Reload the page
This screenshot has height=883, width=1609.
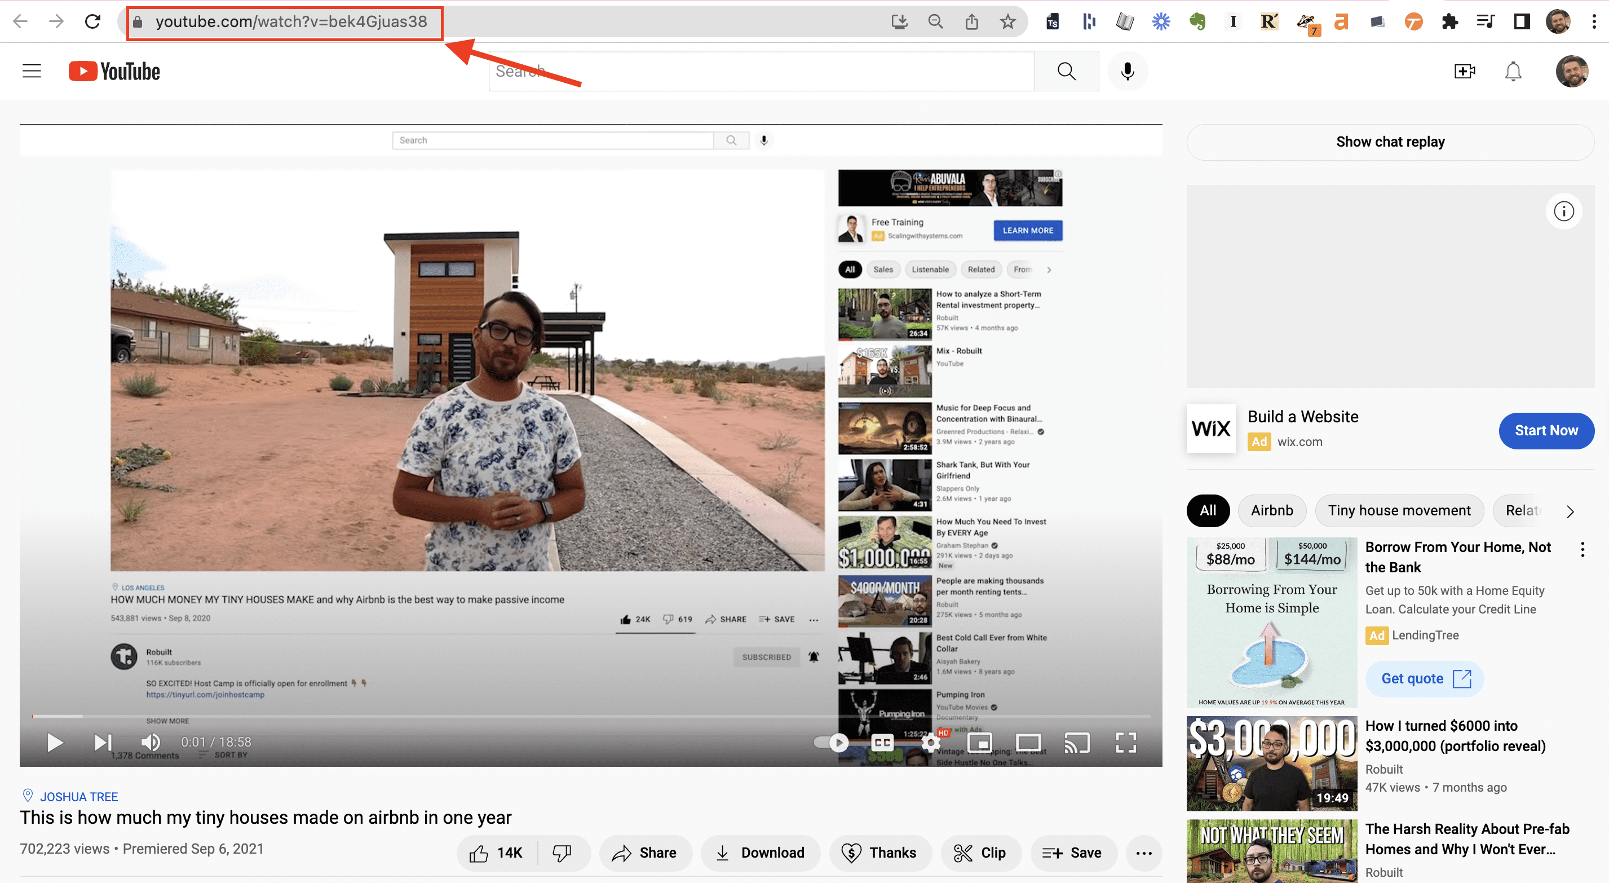[x=92, y=22]
